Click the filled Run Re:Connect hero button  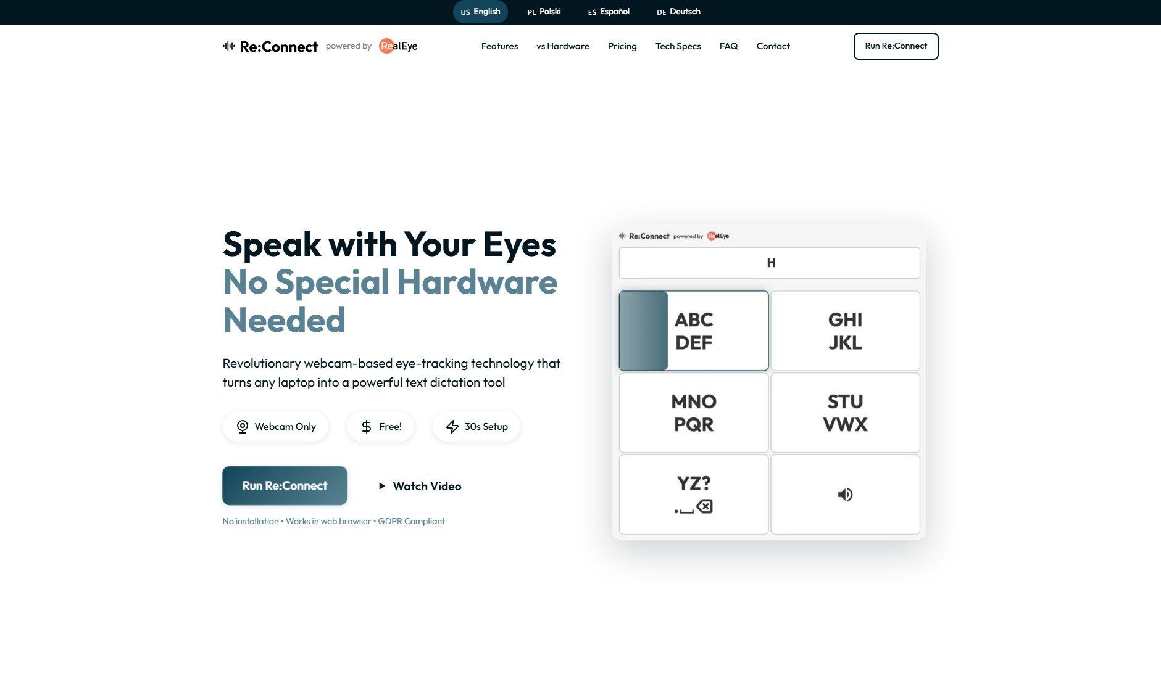coord(285,485)
